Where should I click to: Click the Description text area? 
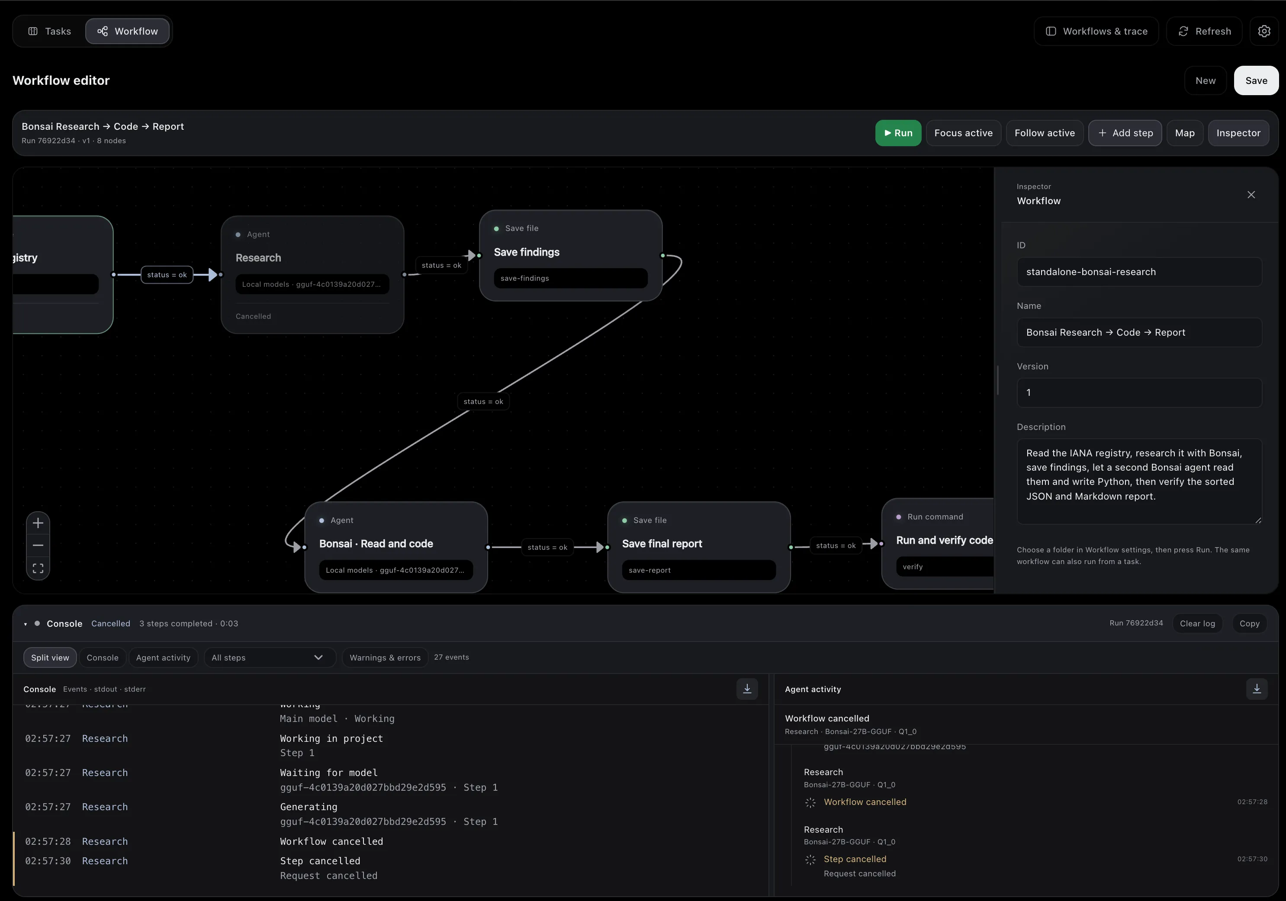coord(1139,481)
